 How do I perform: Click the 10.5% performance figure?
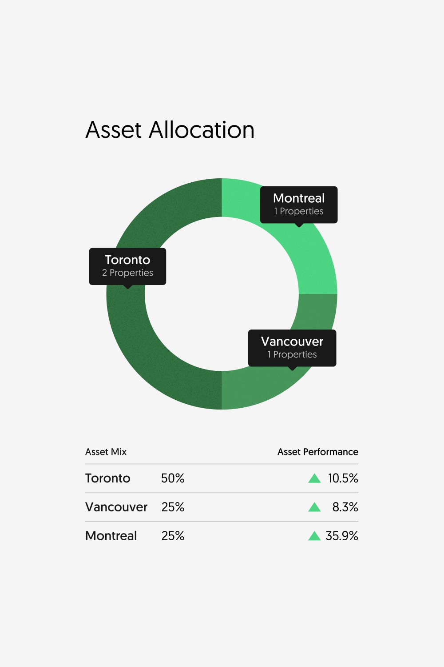343,478
